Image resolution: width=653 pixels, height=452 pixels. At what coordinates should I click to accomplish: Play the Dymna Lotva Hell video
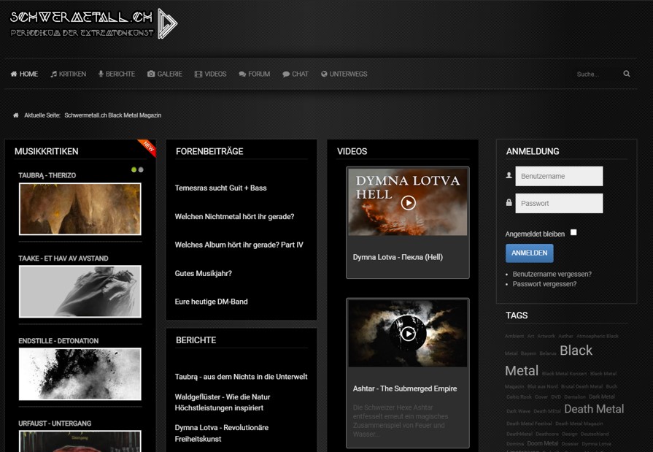point(408,203)
